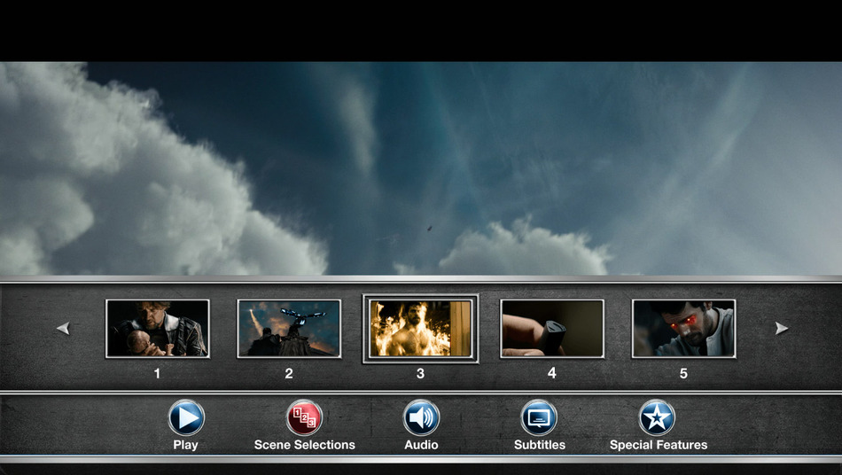
Task: Click the "Play" text label
Action: [x=185, y=445]
